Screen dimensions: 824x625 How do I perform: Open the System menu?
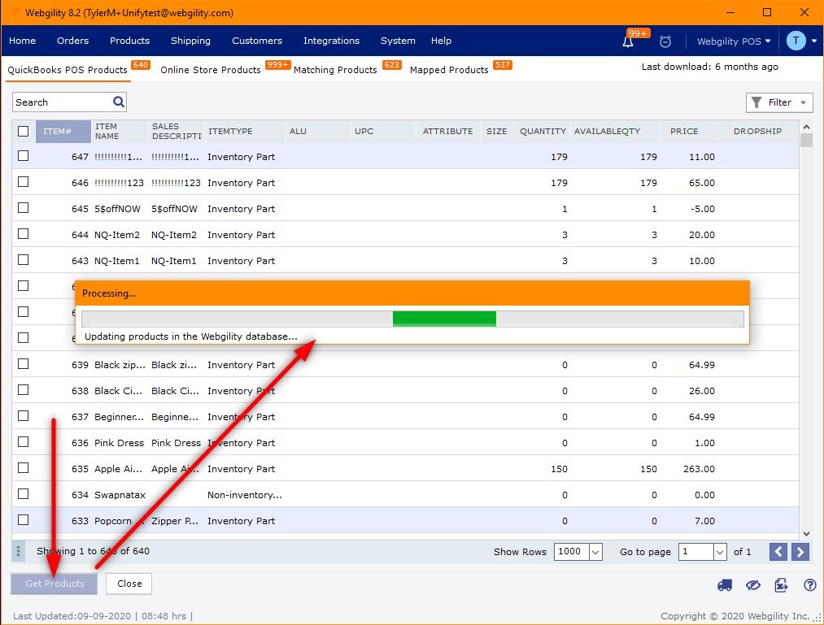(x=398, y=41)
